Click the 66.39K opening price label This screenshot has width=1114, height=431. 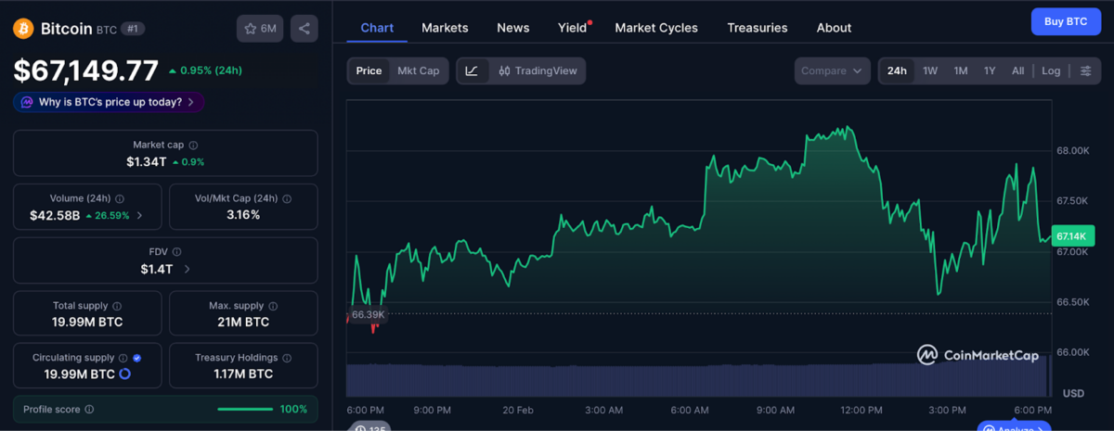pos(368,314)
